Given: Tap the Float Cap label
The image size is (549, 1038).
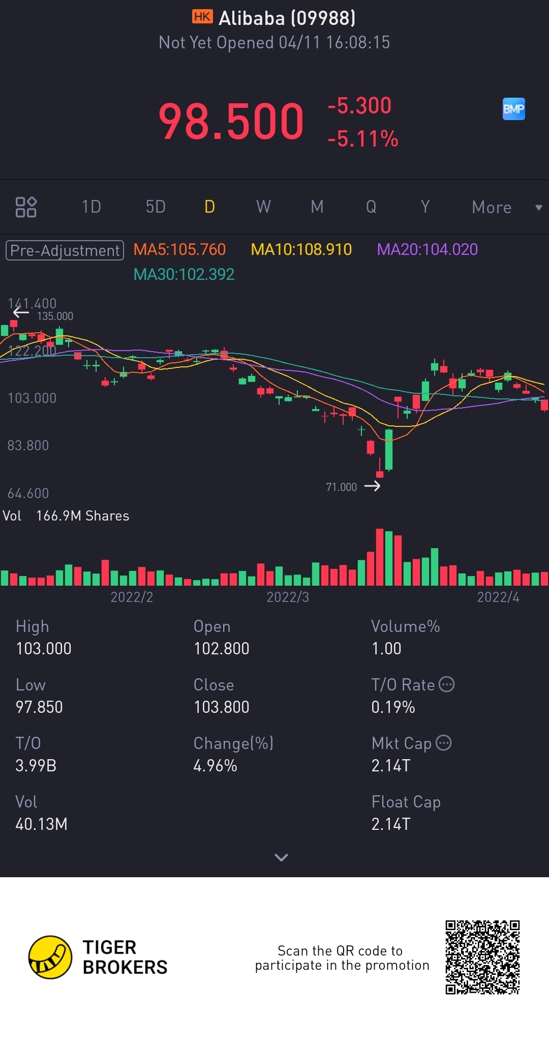Looking at the screenshot, I should [406, 802].
